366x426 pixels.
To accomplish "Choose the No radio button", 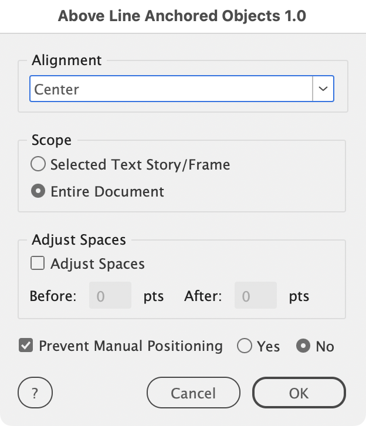I will 303,346.
